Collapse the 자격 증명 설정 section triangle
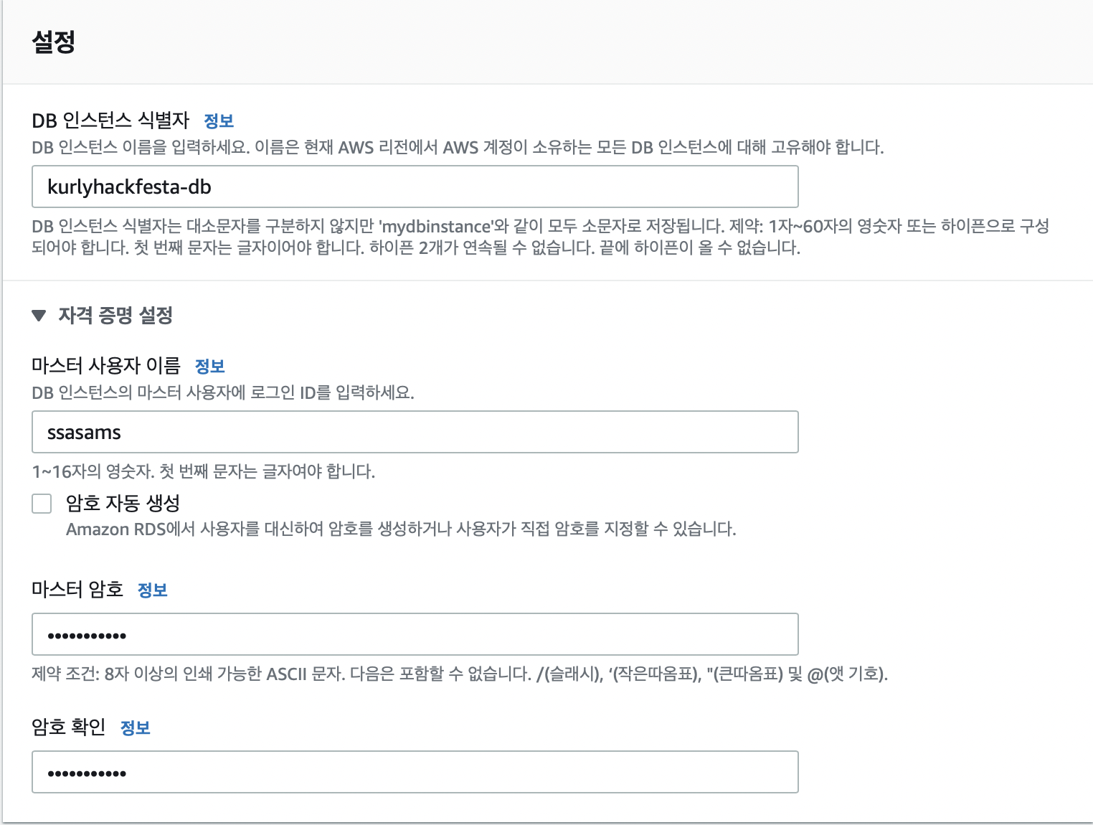1093x825 pixels. click(x=39, y=315)
